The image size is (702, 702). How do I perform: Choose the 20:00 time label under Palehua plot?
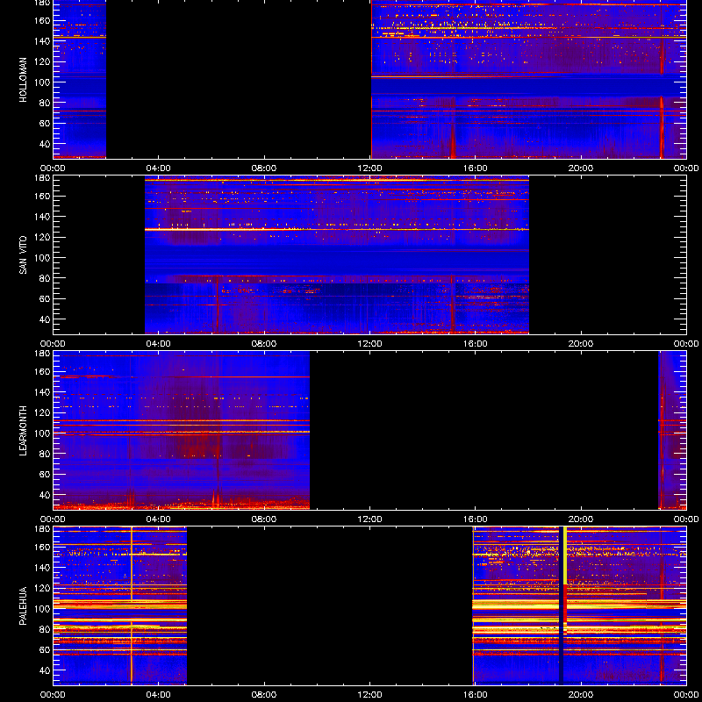coord(581,695)
